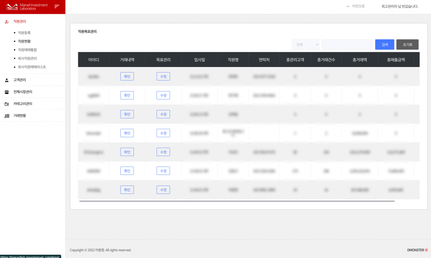Click the 고객관리 customer icon

pos(6,80)
